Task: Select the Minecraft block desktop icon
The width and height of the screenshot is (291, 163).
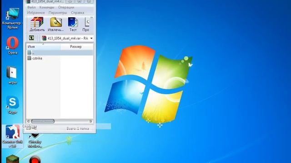Action: 12,159
